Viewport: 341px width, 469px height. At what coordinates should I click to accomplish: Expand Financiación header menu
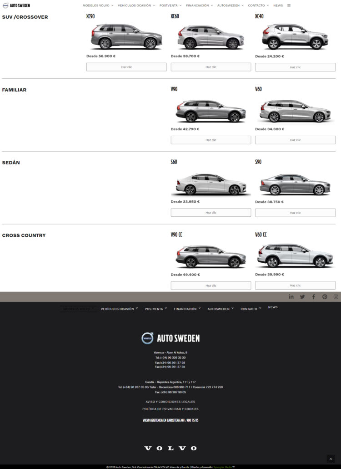click(200, 5)
